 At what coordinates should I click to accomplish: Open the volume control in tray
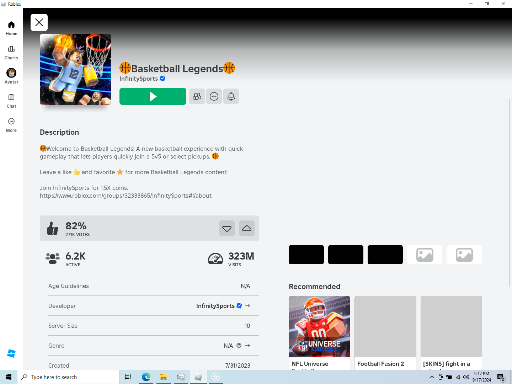(466, 377)
